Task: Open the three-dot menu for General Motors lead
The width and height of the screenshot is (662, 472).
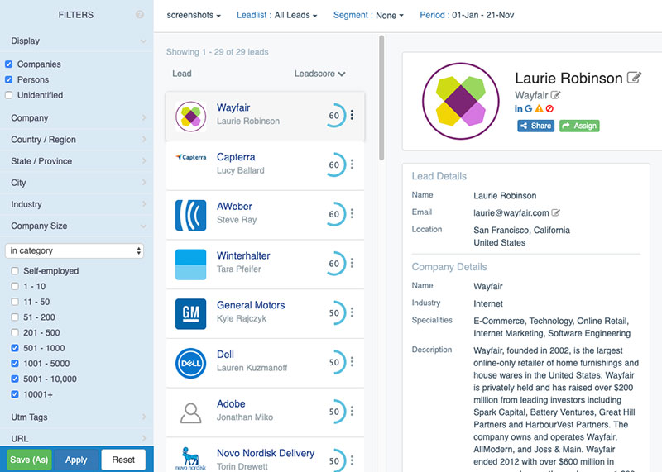Action: tap(353, 312)
